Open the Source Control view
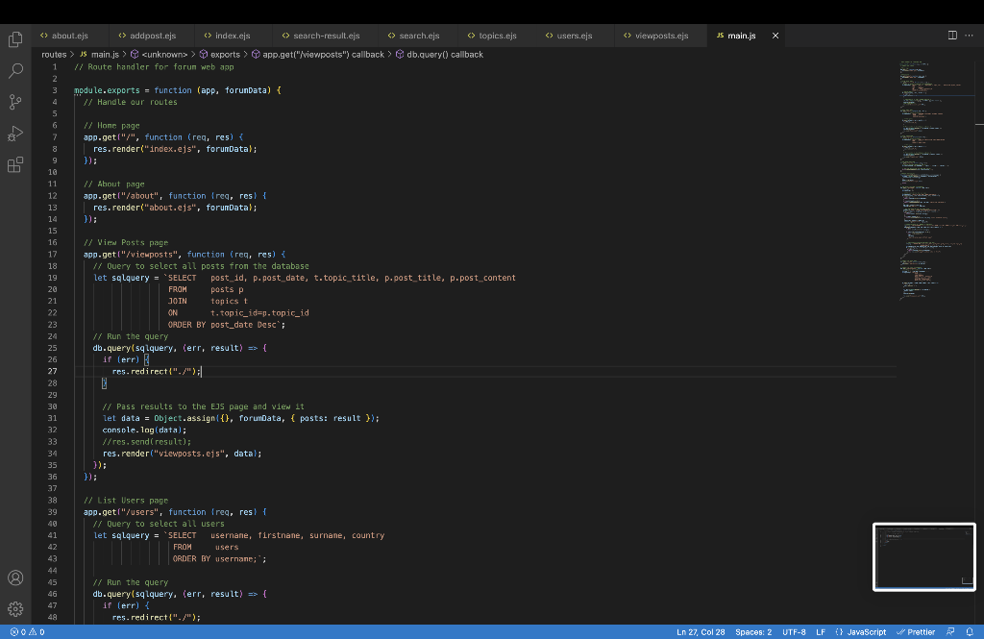Image resolution: width=984 pixels, height=639 pixels. 15,102
